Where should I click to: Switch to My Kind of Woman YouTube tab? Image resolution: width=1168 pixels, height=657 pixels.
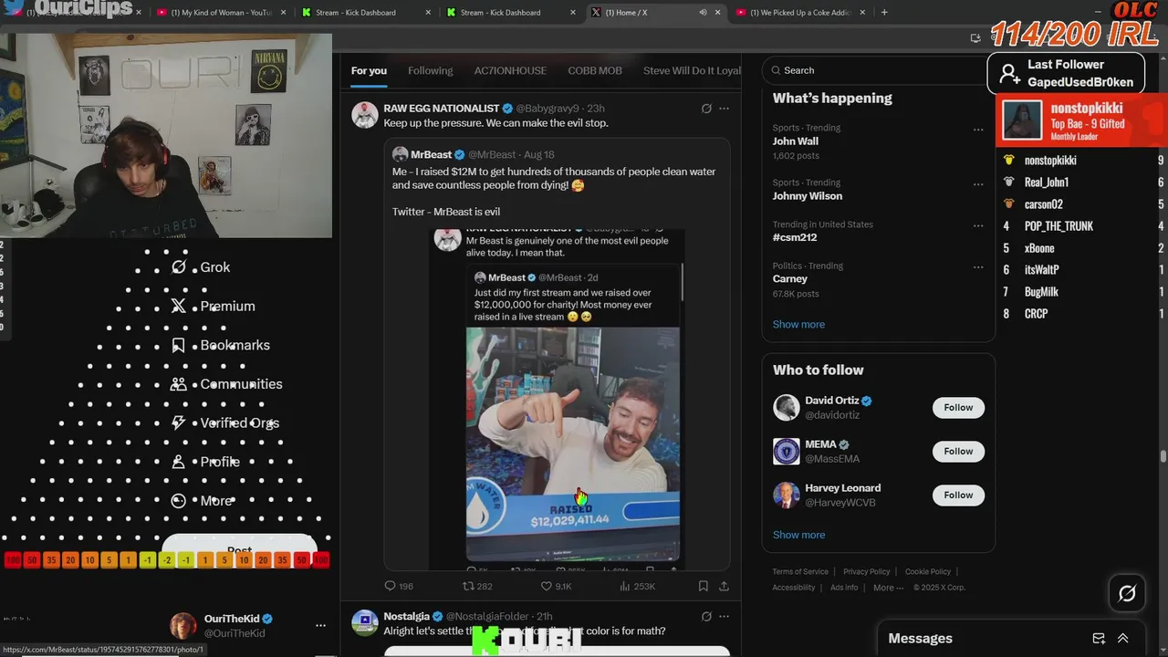[x=221, y=13]
